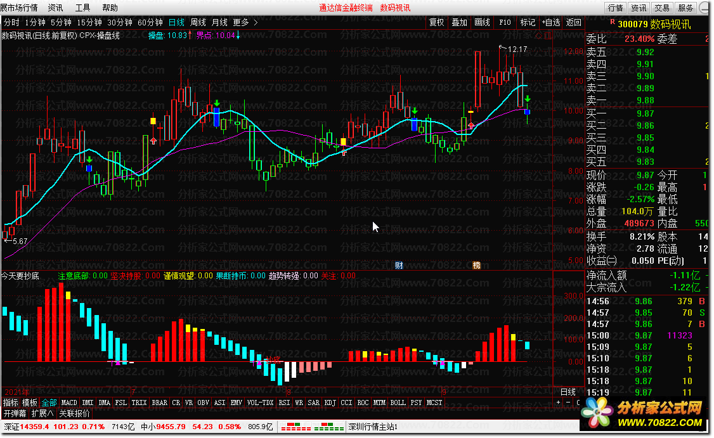Image resolution: width=714 pixels, height=438 pixels.
Task: Apply the TRIX indicator
Action: pos(139,403)
